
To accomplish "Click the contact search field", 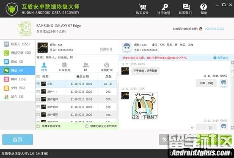I will coord(77,57).
